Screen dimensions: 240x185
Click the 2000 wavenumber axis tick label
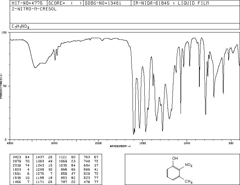tap(98, 143)
